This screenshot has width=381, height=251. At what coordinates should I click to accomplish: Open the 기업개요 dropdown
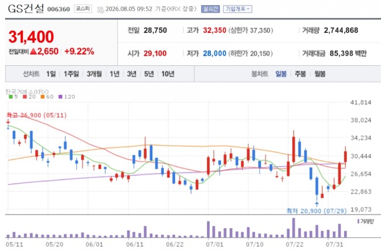(x=237, y=9)
